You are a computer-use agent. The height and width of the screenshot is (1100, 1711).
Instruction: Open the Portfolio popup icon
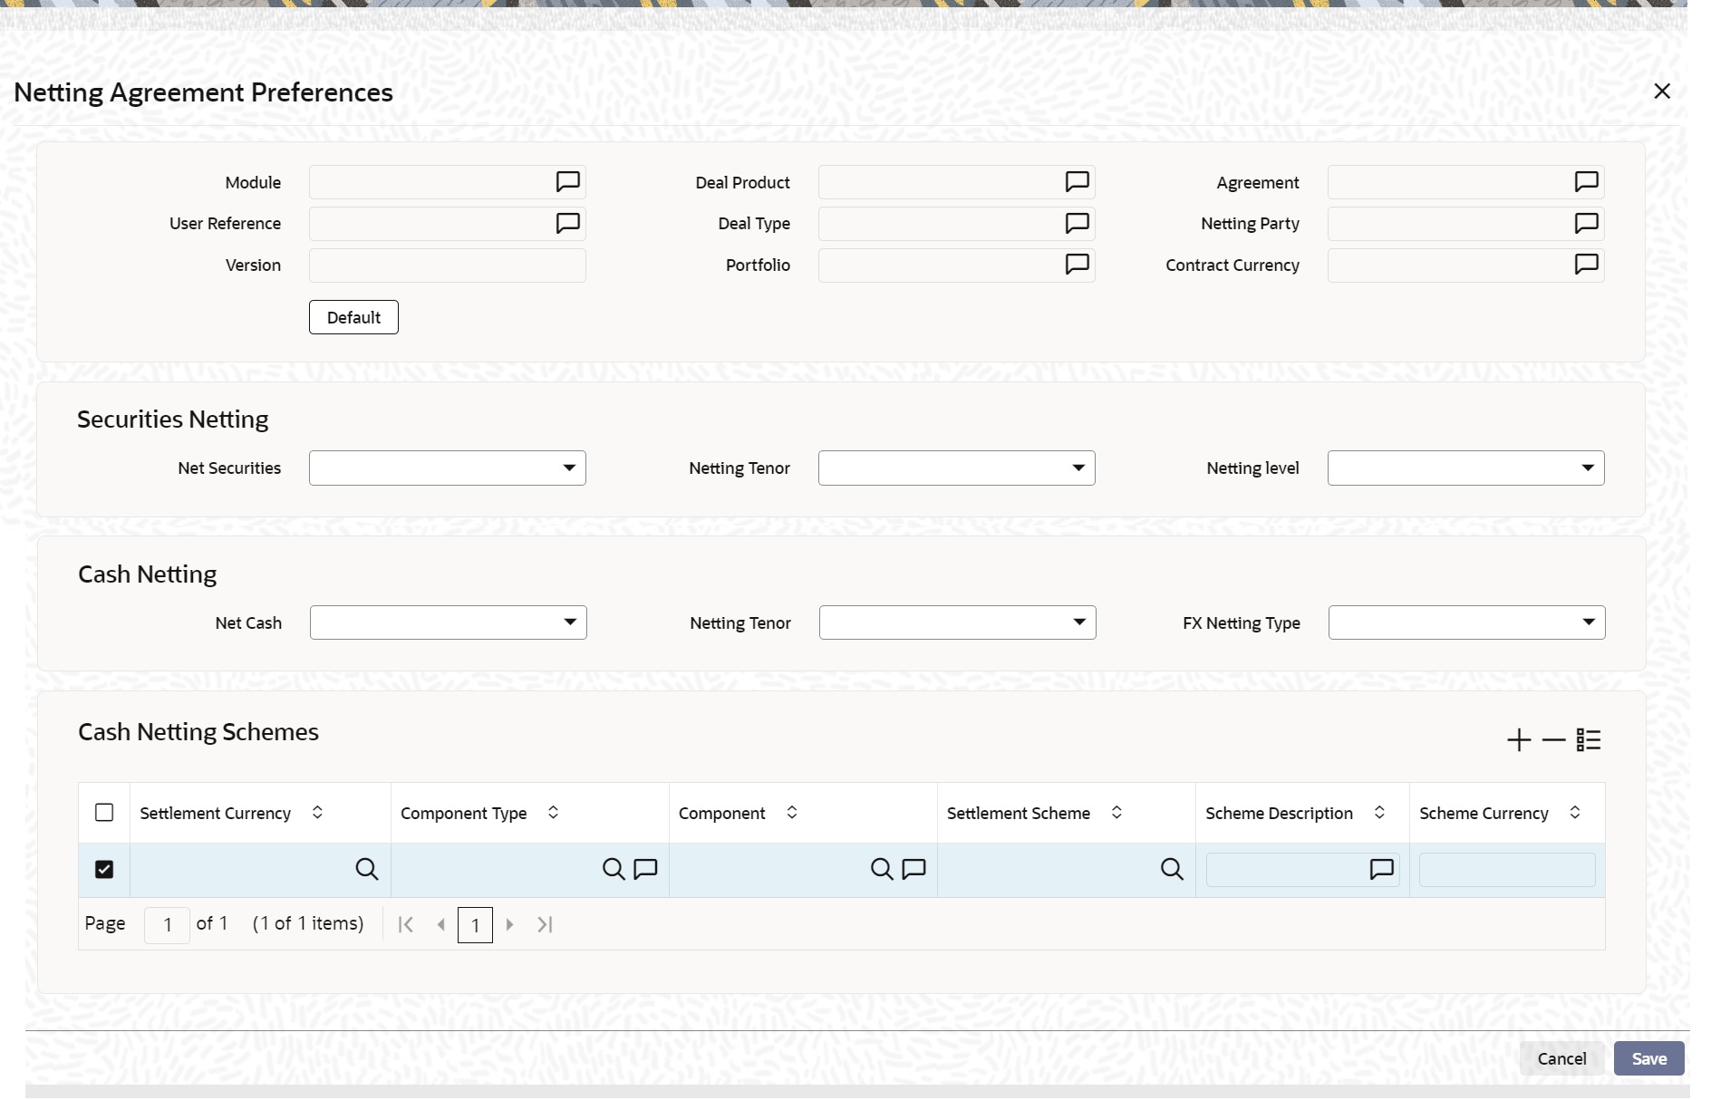[1077, 265]
